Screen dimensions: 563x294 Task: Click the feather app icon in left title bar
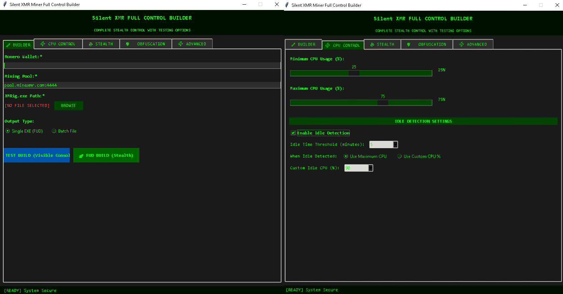tap(5, 4)
